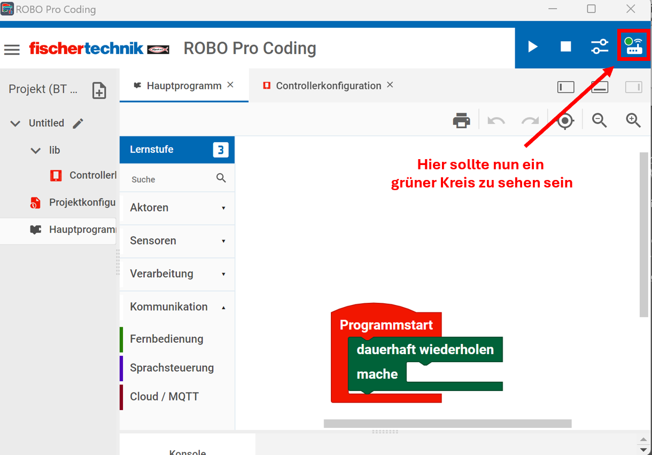The height and width of the screenshot is (455, 652).
Task: Click the search magnifier icon
Action: pos(221,178)
